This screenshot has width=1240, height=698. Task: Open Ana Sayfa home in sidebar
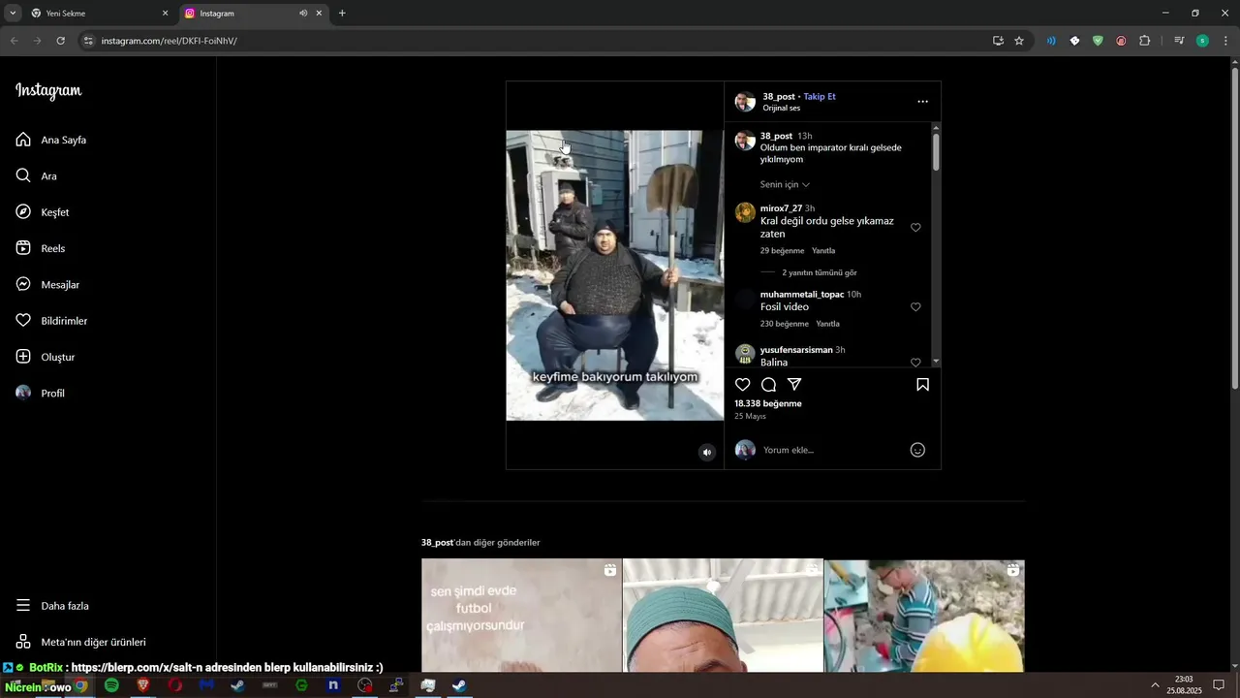click(51, 140)
